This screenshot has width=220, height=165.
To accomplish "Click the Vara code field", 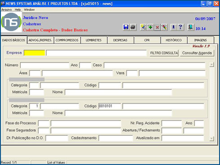I will click(x=132, y=73).
